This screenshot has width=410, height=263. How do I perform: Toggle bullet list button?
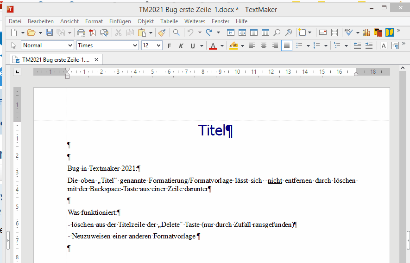[x=299, y=46]
